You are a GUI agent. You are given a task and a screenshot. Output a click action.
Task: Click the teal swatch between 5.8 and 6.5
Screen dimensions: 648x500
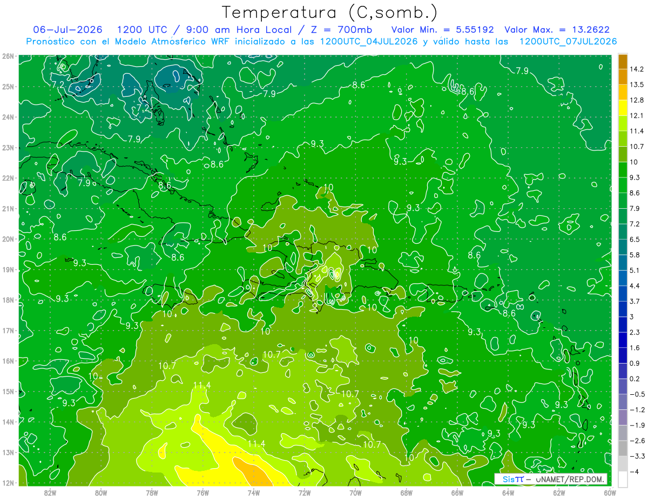(623, 247)
